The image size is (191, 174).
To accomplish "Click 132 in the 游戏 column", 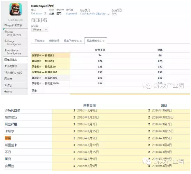I will [x=160, y=66].
